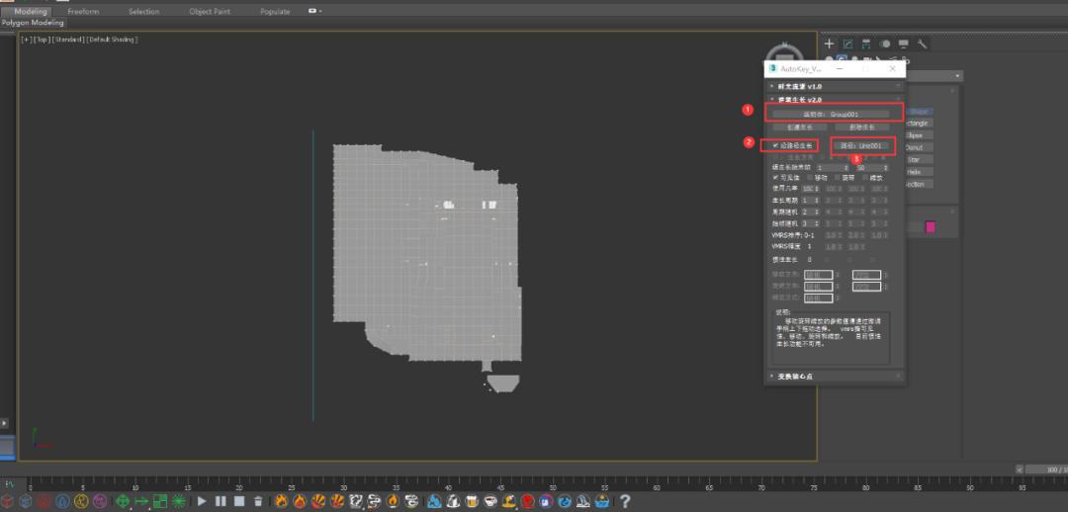The image size is (1068, 512).
Task: Open the Utilities wrench icon
Action: (922, 43)
